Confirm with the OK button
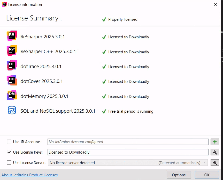Viewport: 223px width, 180px height. [x=207, y=175]
